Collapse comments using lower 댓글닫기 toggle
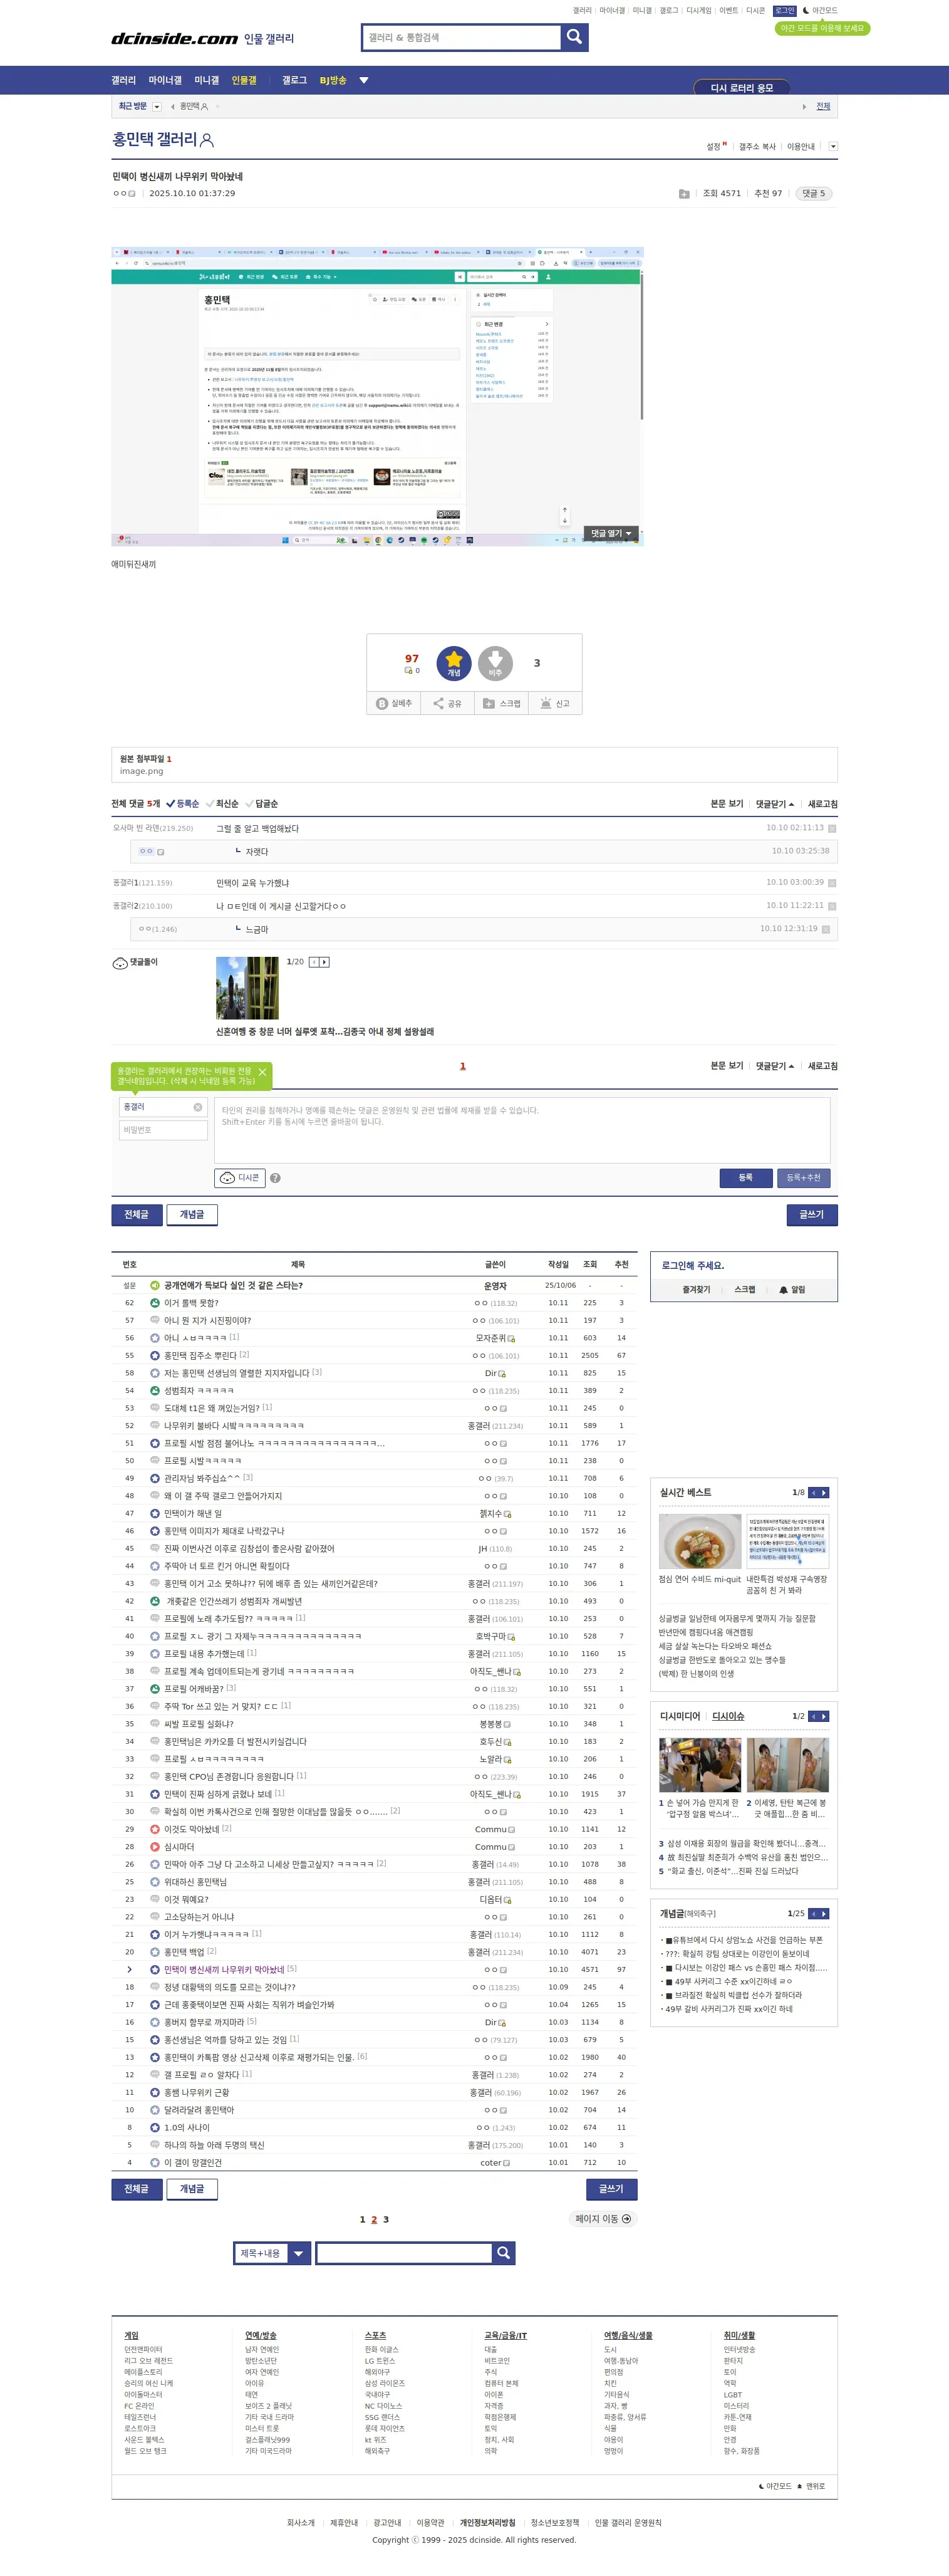This screenshot has width=949, height=2576. pyautogui.click(x=775, y=1066)
